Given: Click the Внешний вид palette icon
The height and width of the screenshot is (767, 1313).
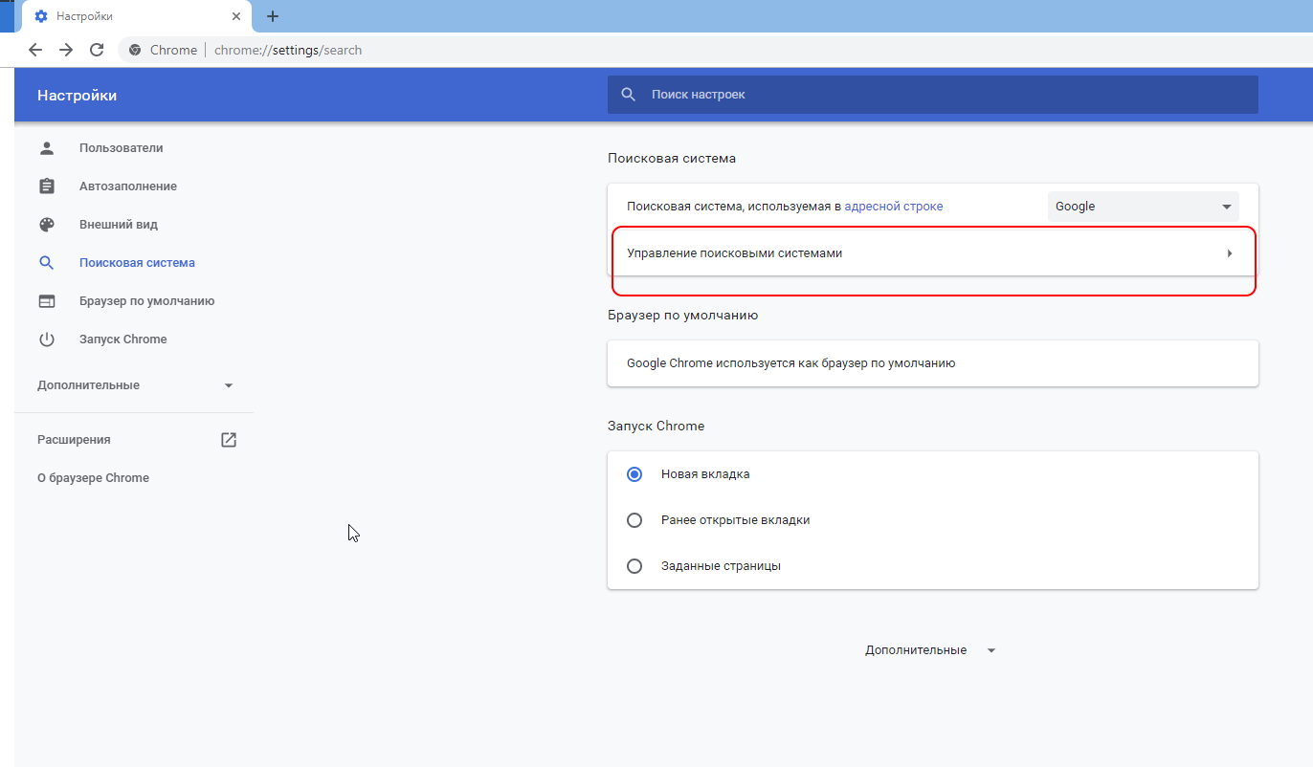Looking at the screenshot, I should (x=47, y=224).
